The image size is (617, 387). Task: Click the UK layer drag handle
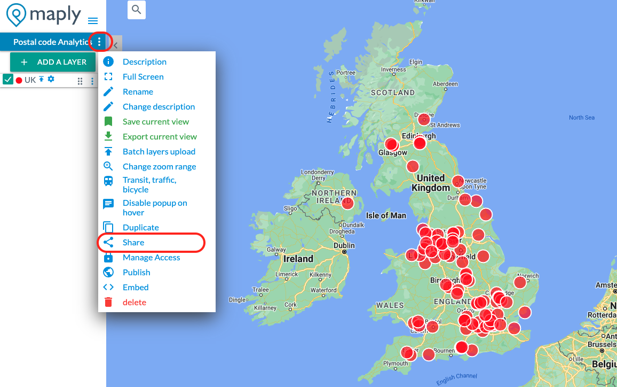[80, 81]
